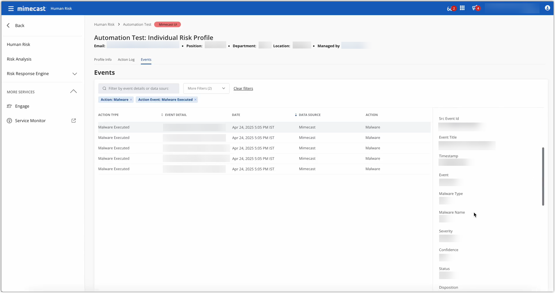Click the Src Event Id label
This screenshot has height=293, width=555.
pyautogui.click(x=449, y=119)
